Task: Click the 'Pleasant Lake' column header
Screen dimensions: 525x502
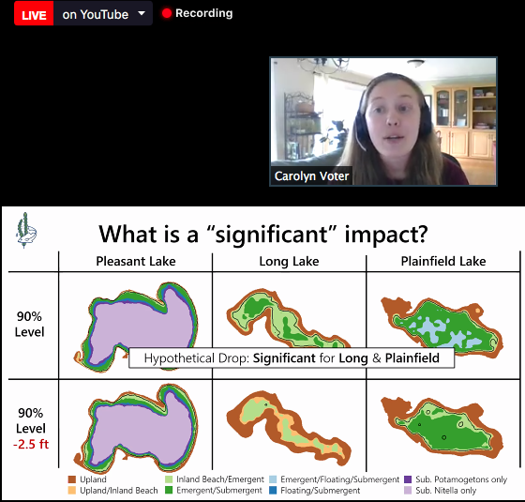Action: coord(136,261)
